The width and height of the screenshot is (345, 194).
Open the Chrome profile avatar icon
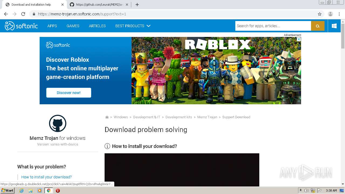point(330,14)
